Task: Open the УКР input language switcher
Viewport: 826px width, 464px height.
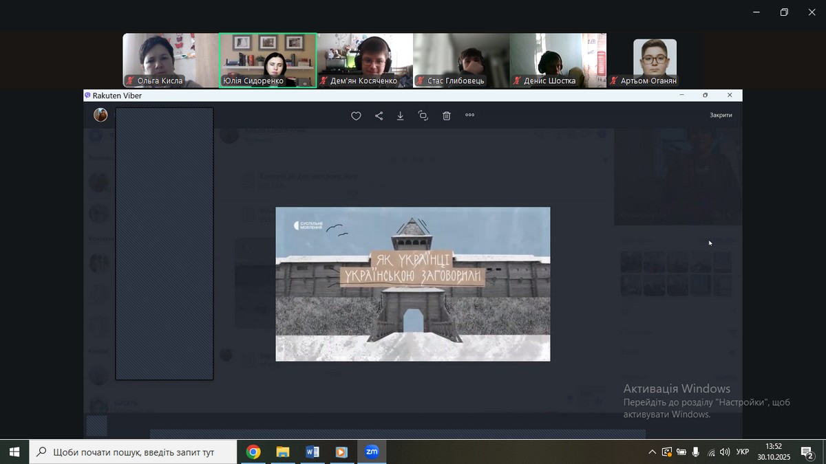Action: tap(743, 452)
